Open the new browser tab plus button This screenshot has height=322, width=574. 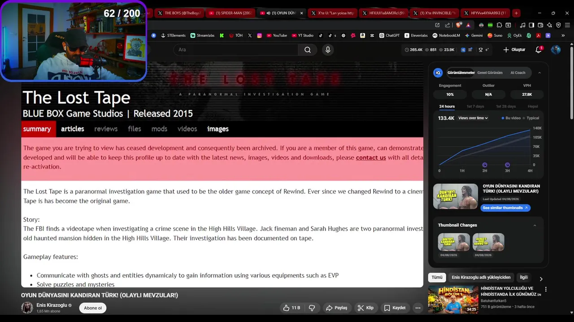516,13
